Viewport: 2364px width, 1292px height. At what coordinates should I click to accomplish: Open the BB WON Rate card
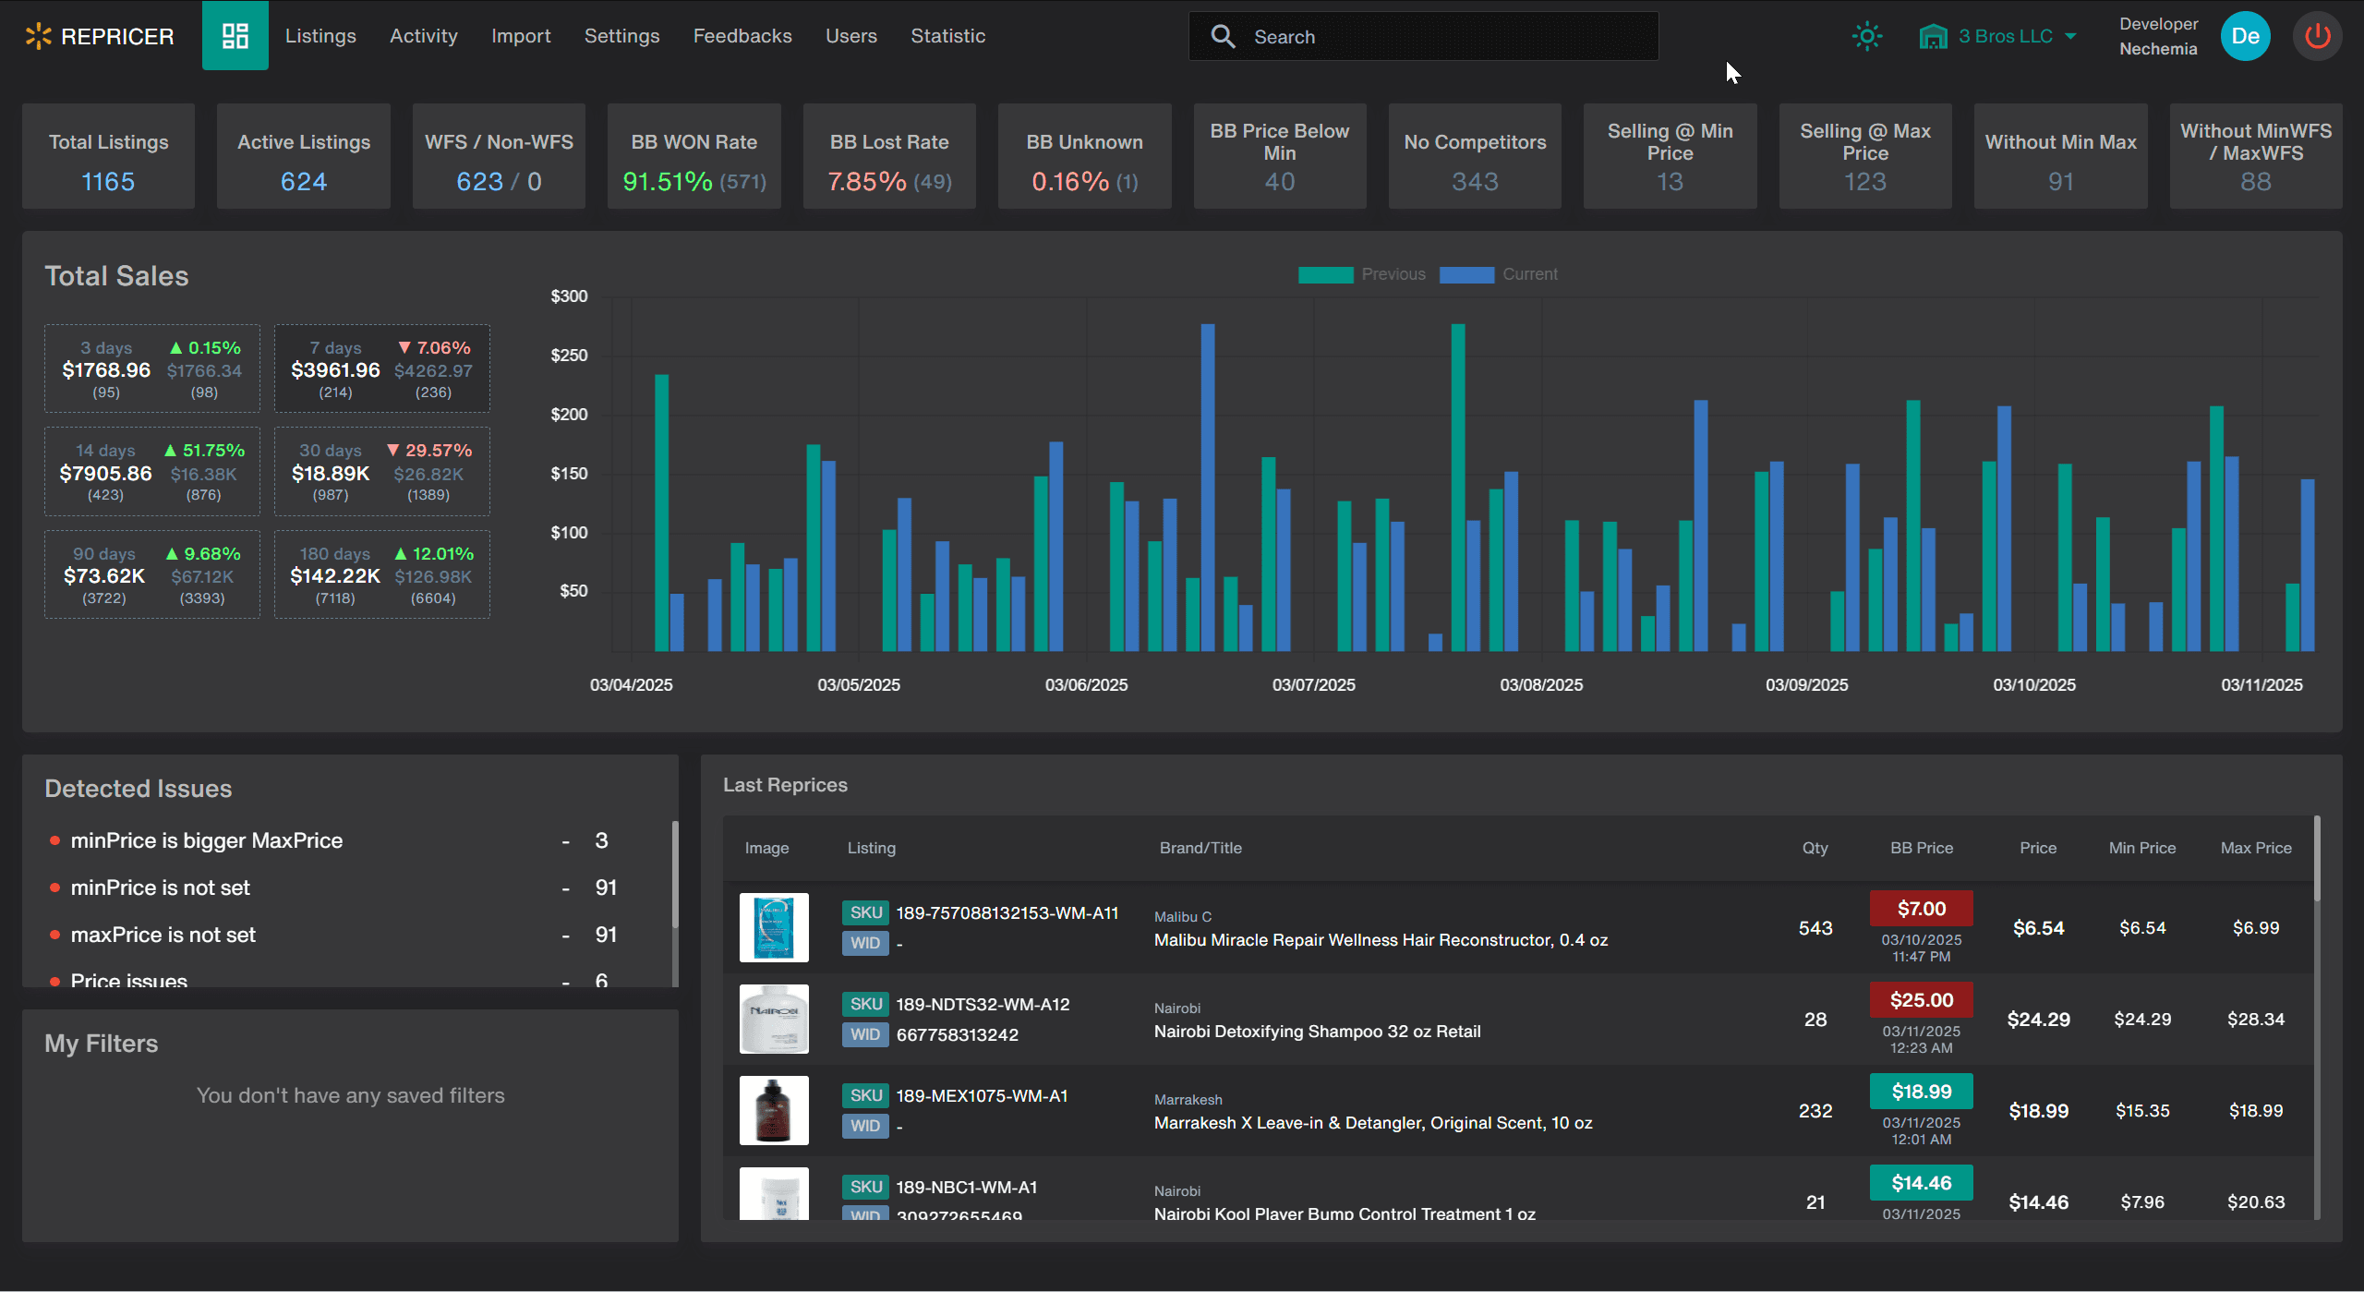click(x=694, y=156)
